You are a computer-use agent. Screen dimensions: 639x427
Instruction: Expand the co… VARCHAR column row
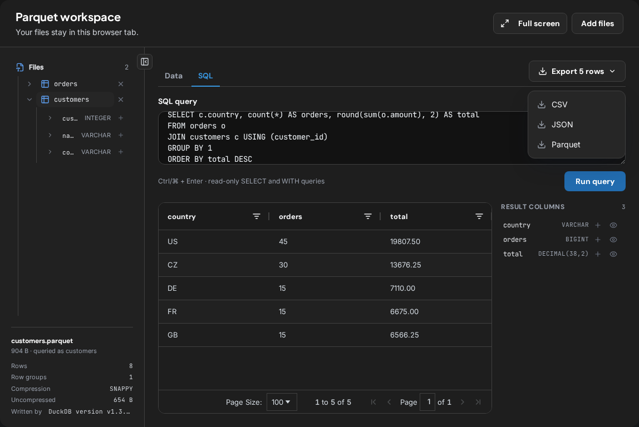(50, 152)
